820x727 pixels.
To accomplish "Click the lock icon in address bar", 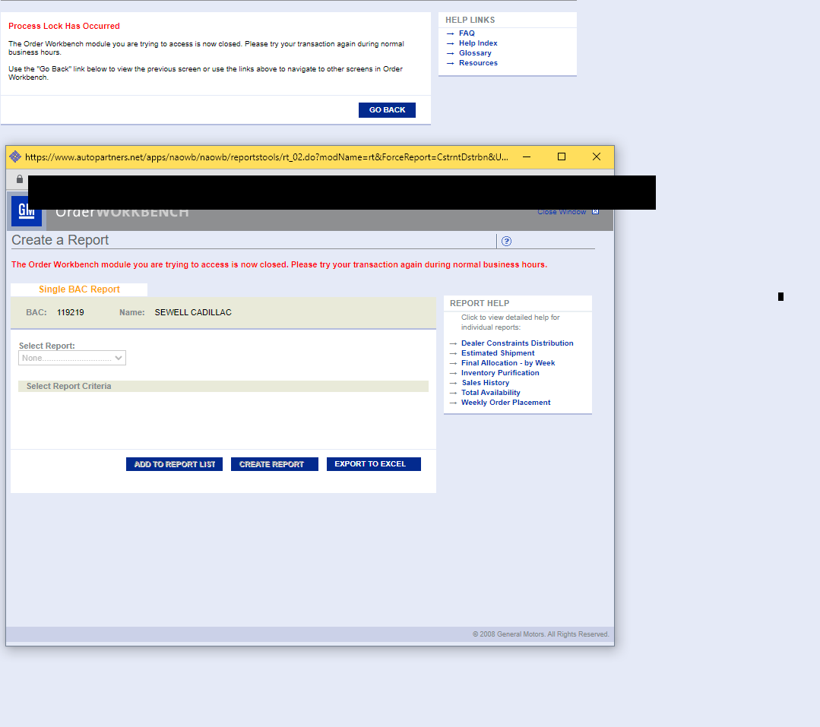I will [20, 179].
